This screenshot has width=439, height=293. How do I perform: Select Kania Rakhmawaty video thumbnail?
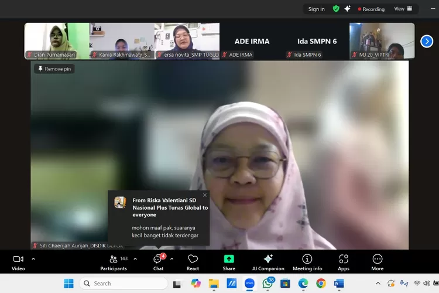122,41
